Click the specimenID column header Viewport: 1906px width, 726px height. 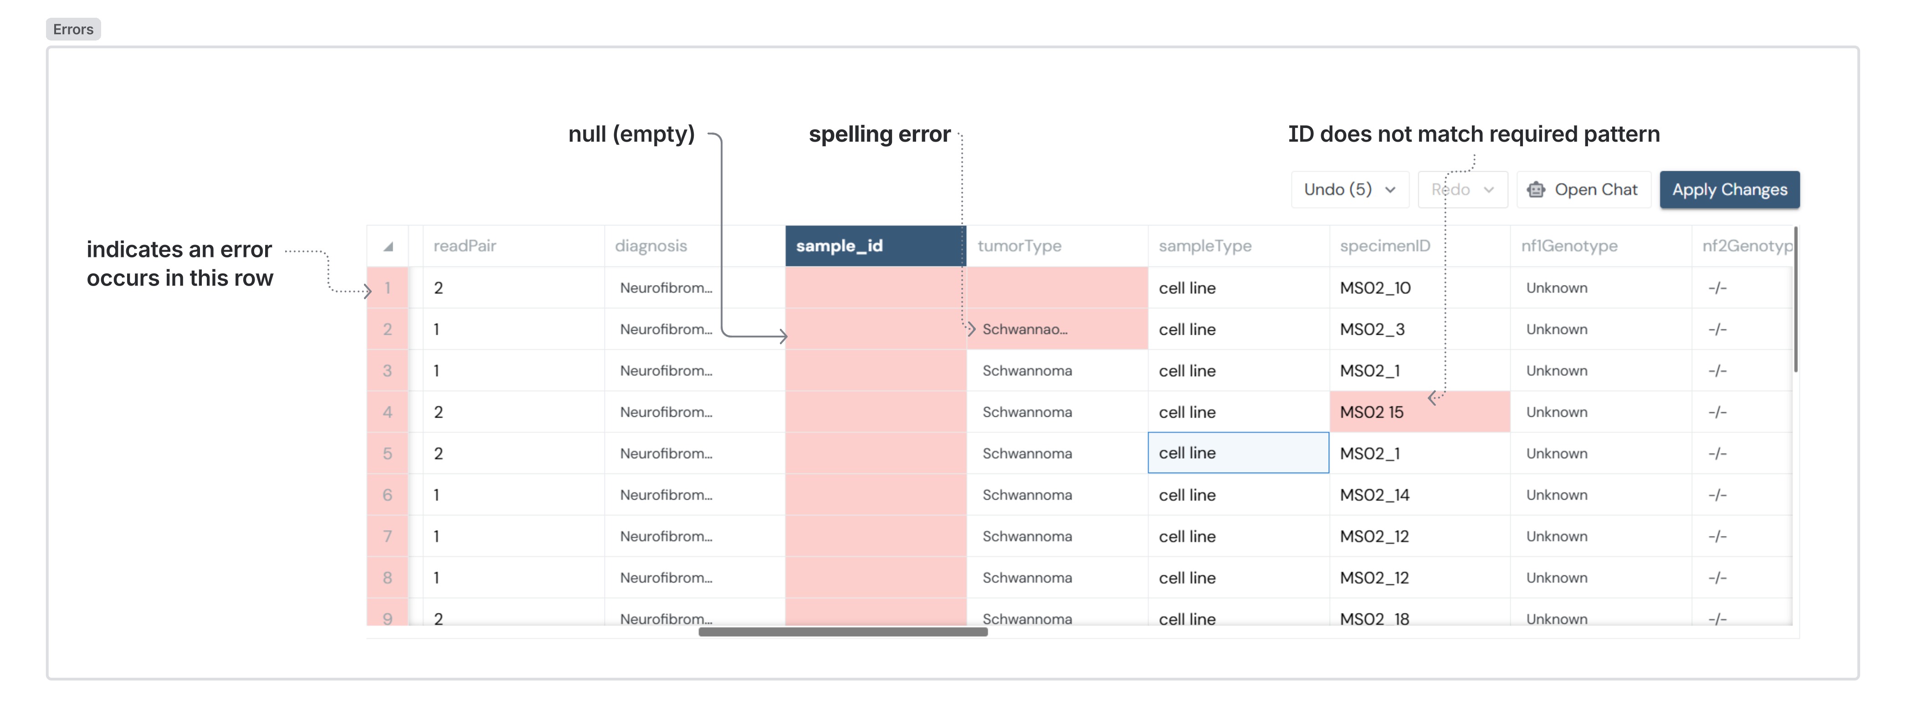coord(1384,245)
